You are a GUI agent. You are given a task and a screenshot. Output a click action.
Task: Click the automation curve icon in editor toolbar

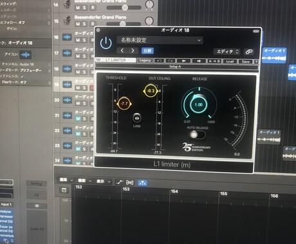(x=119, y=182)
